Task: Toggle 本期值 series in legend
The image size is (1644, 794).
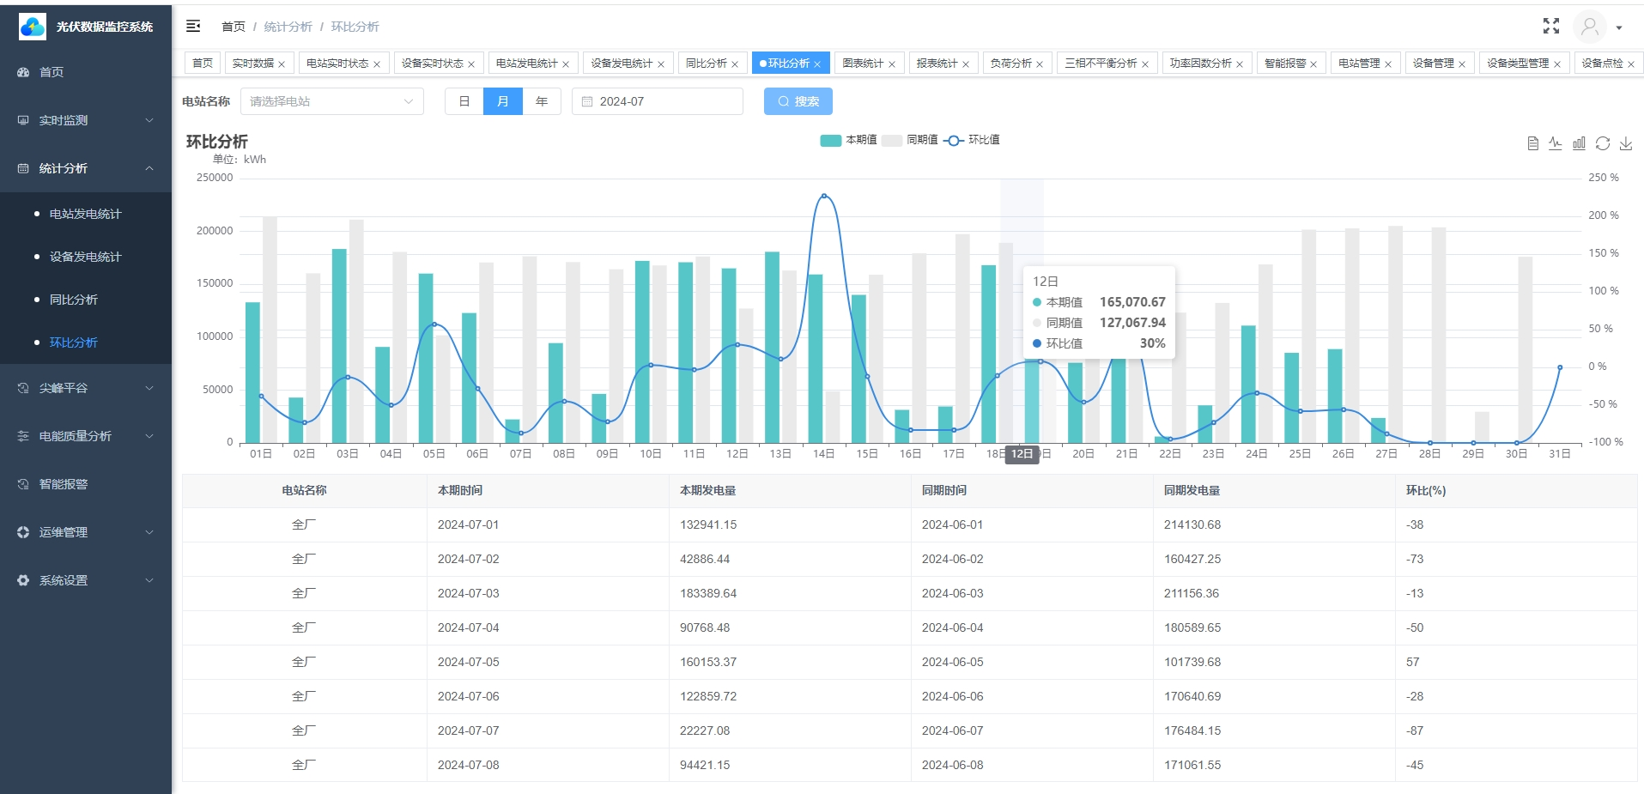Action: pos(848,140)
